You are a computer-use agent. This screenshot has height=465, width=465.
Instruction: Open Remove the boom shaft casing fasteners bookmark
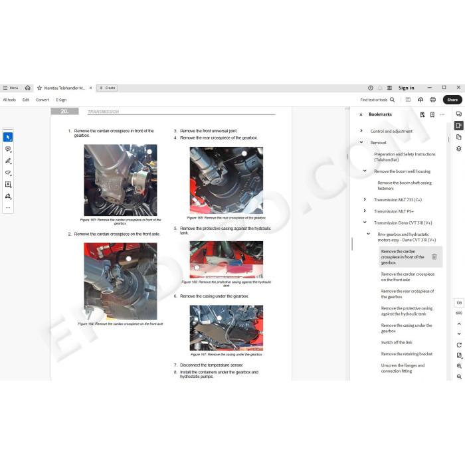[405, 185]
